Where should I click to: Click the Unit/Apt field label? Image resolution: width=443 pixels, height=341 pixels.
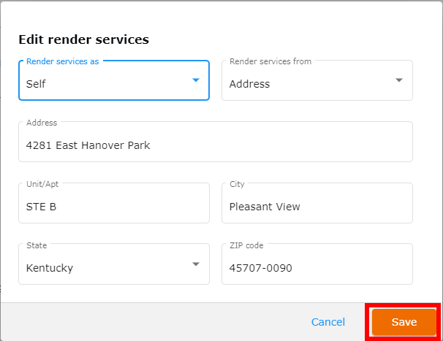pyautogui.click(x=42, y=184)
